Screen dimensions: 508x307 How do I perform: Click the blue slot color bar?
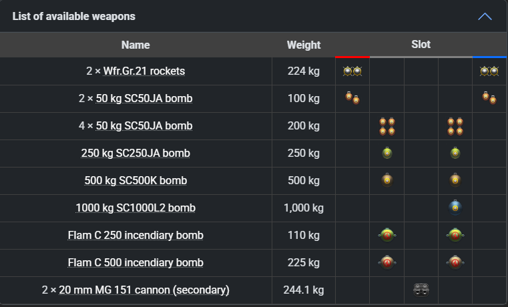point(489,57)
